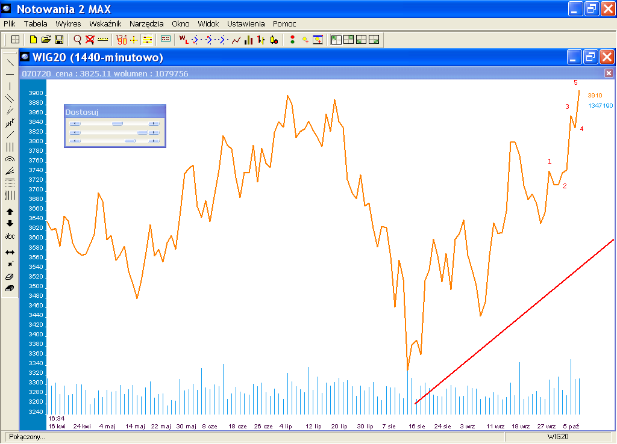Click the red wave label 5
Image resolution: width=617 pixels, height=444 pixels.
click(575, 82)
